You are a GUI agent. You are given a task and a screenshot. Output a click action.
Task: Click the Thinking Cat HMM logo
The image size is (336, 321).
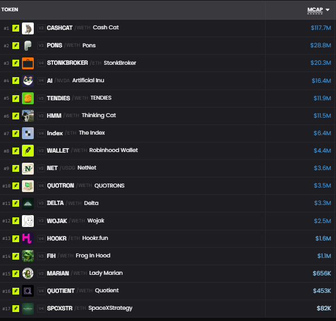(28, 116)
